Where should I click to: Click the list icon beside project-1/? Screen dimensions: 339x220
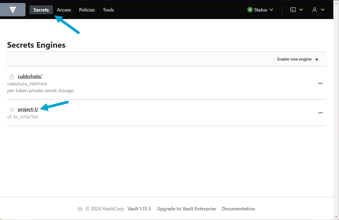click(x=12, y=110)
